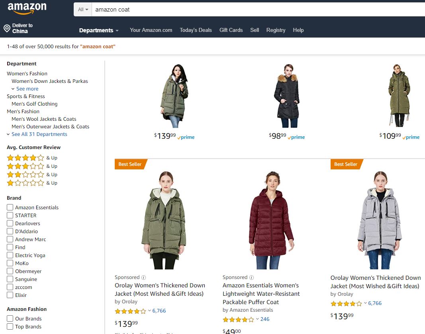Click the prime badge under the $98.99 coat
Image resolution: width=425 pixels, height=334 pixels.
point(296,137)
